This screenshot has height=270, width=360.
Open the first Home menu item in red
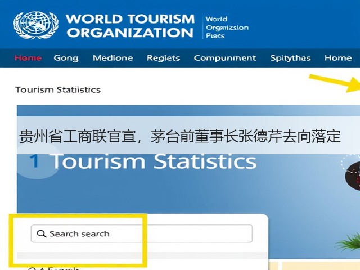pyautogui.click(x=28, y=58)
